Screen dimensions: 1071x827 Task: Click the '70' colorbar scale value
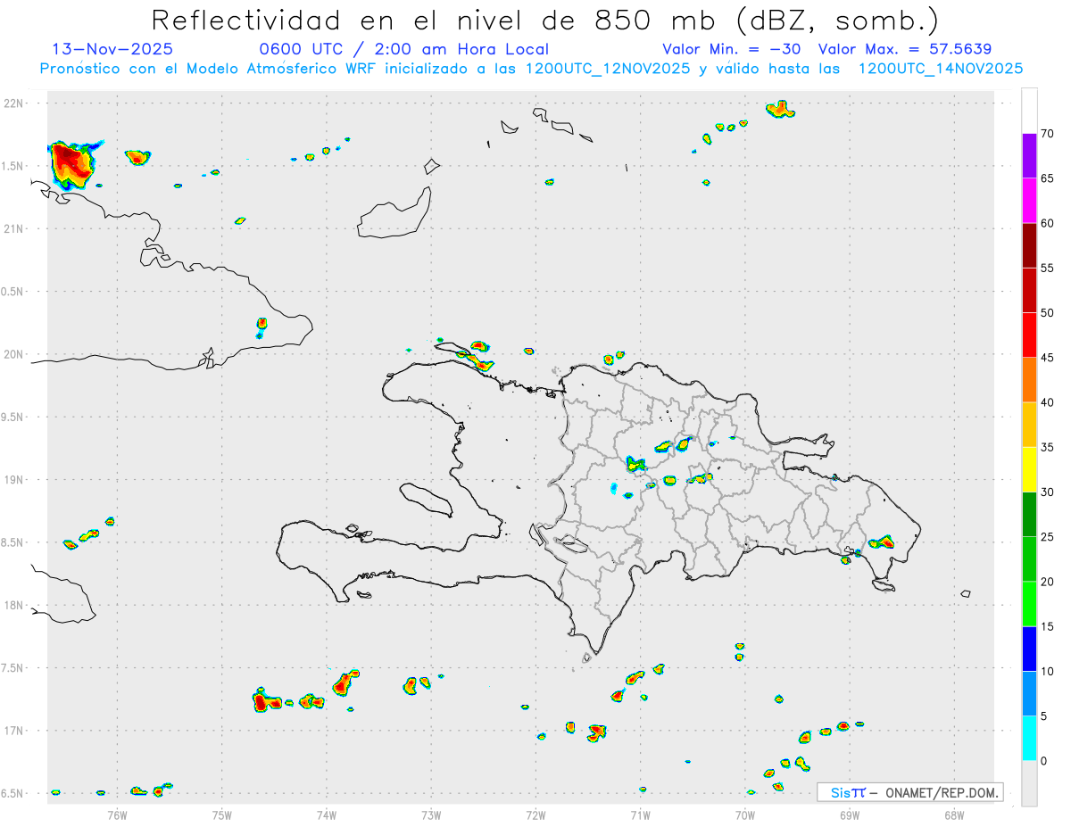point(1047,134)
